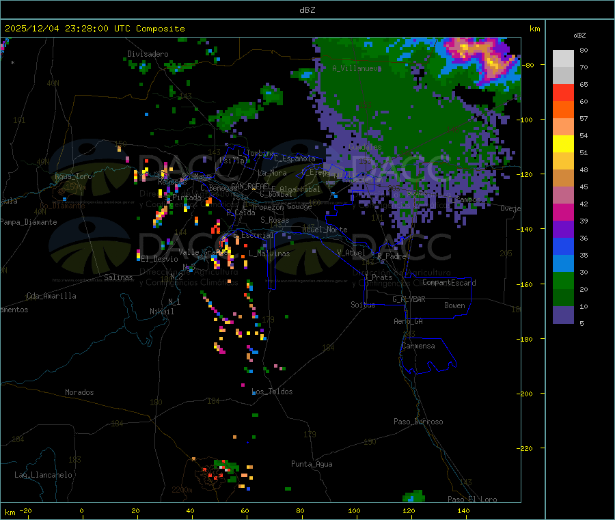Click the Punta_Agua map label
The image size is (615, 520).
[312, 464]
